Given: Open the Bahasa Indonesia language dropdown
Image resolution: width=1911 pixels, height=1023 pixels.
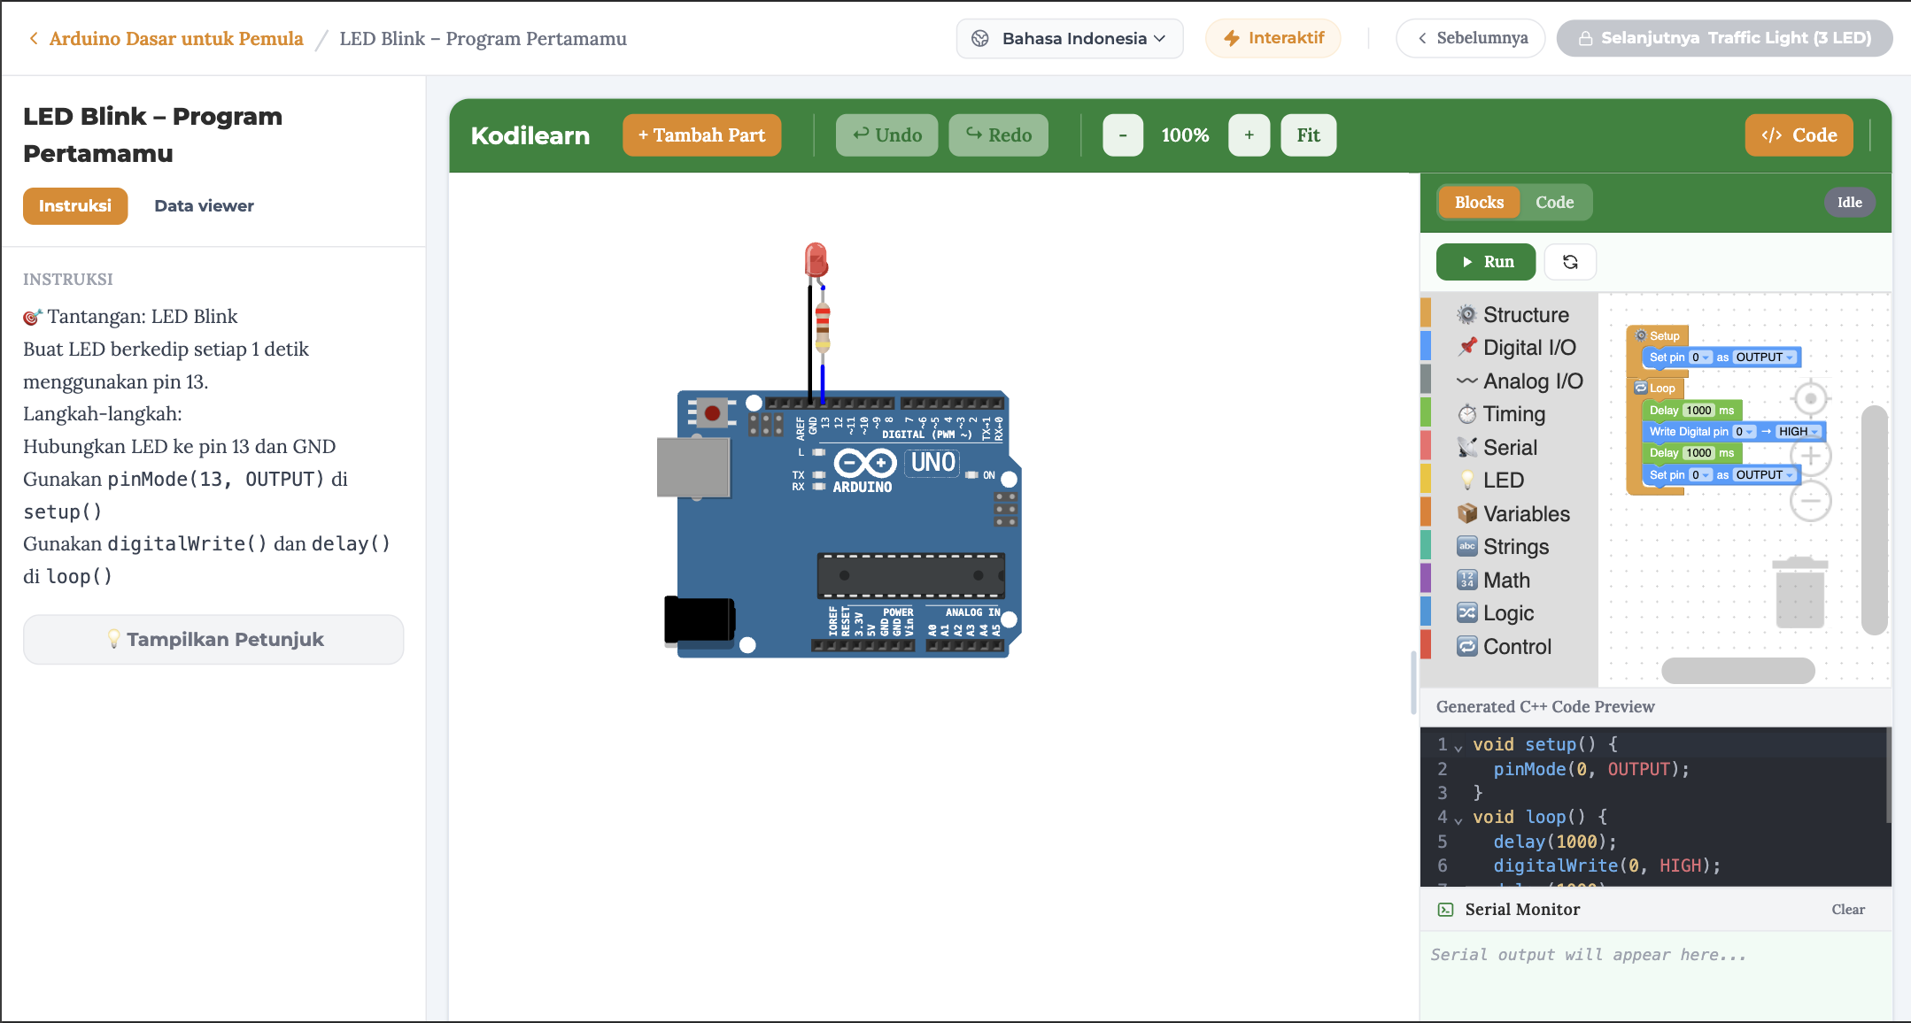Looking at the screenshot, I should tap(1070, 38).
